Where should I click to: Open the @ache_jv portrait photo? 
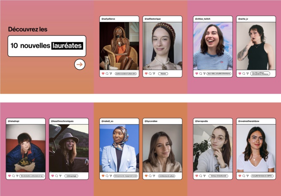coord(256,46)
